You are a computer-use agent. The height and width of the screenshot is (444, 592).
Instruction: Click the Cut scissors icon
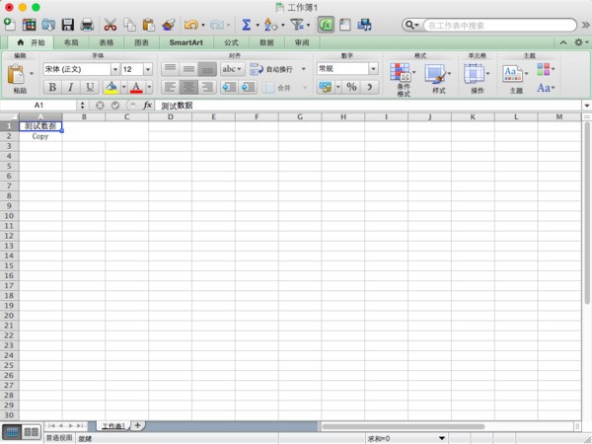(x=111, y=24)
